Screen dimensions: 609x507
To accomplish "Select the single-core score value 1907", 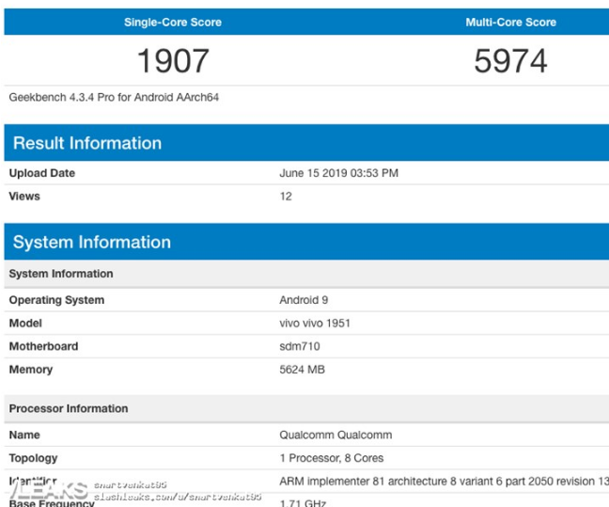I will tap(173, 60).
